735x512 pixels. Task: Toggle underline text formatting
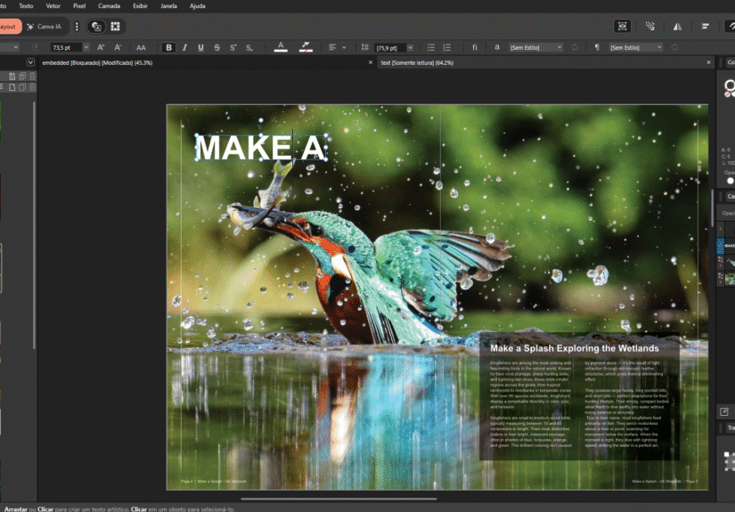200,47
